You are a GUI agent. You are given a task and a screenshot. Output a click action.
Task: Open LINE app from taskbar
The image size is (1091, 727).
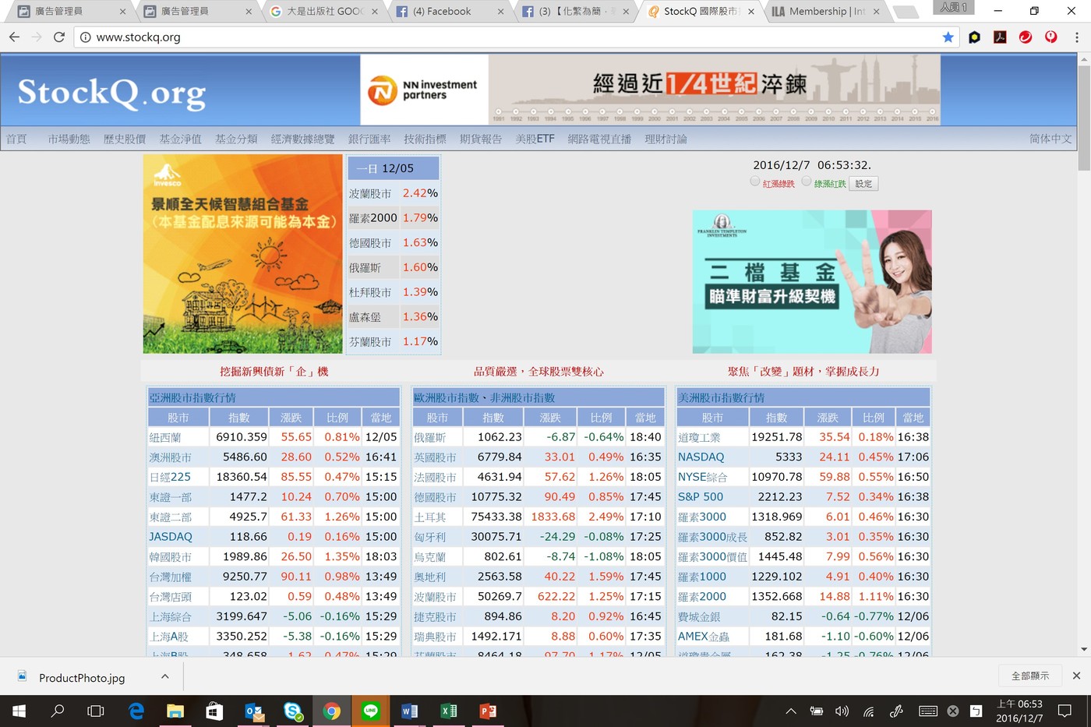[371, 711]
